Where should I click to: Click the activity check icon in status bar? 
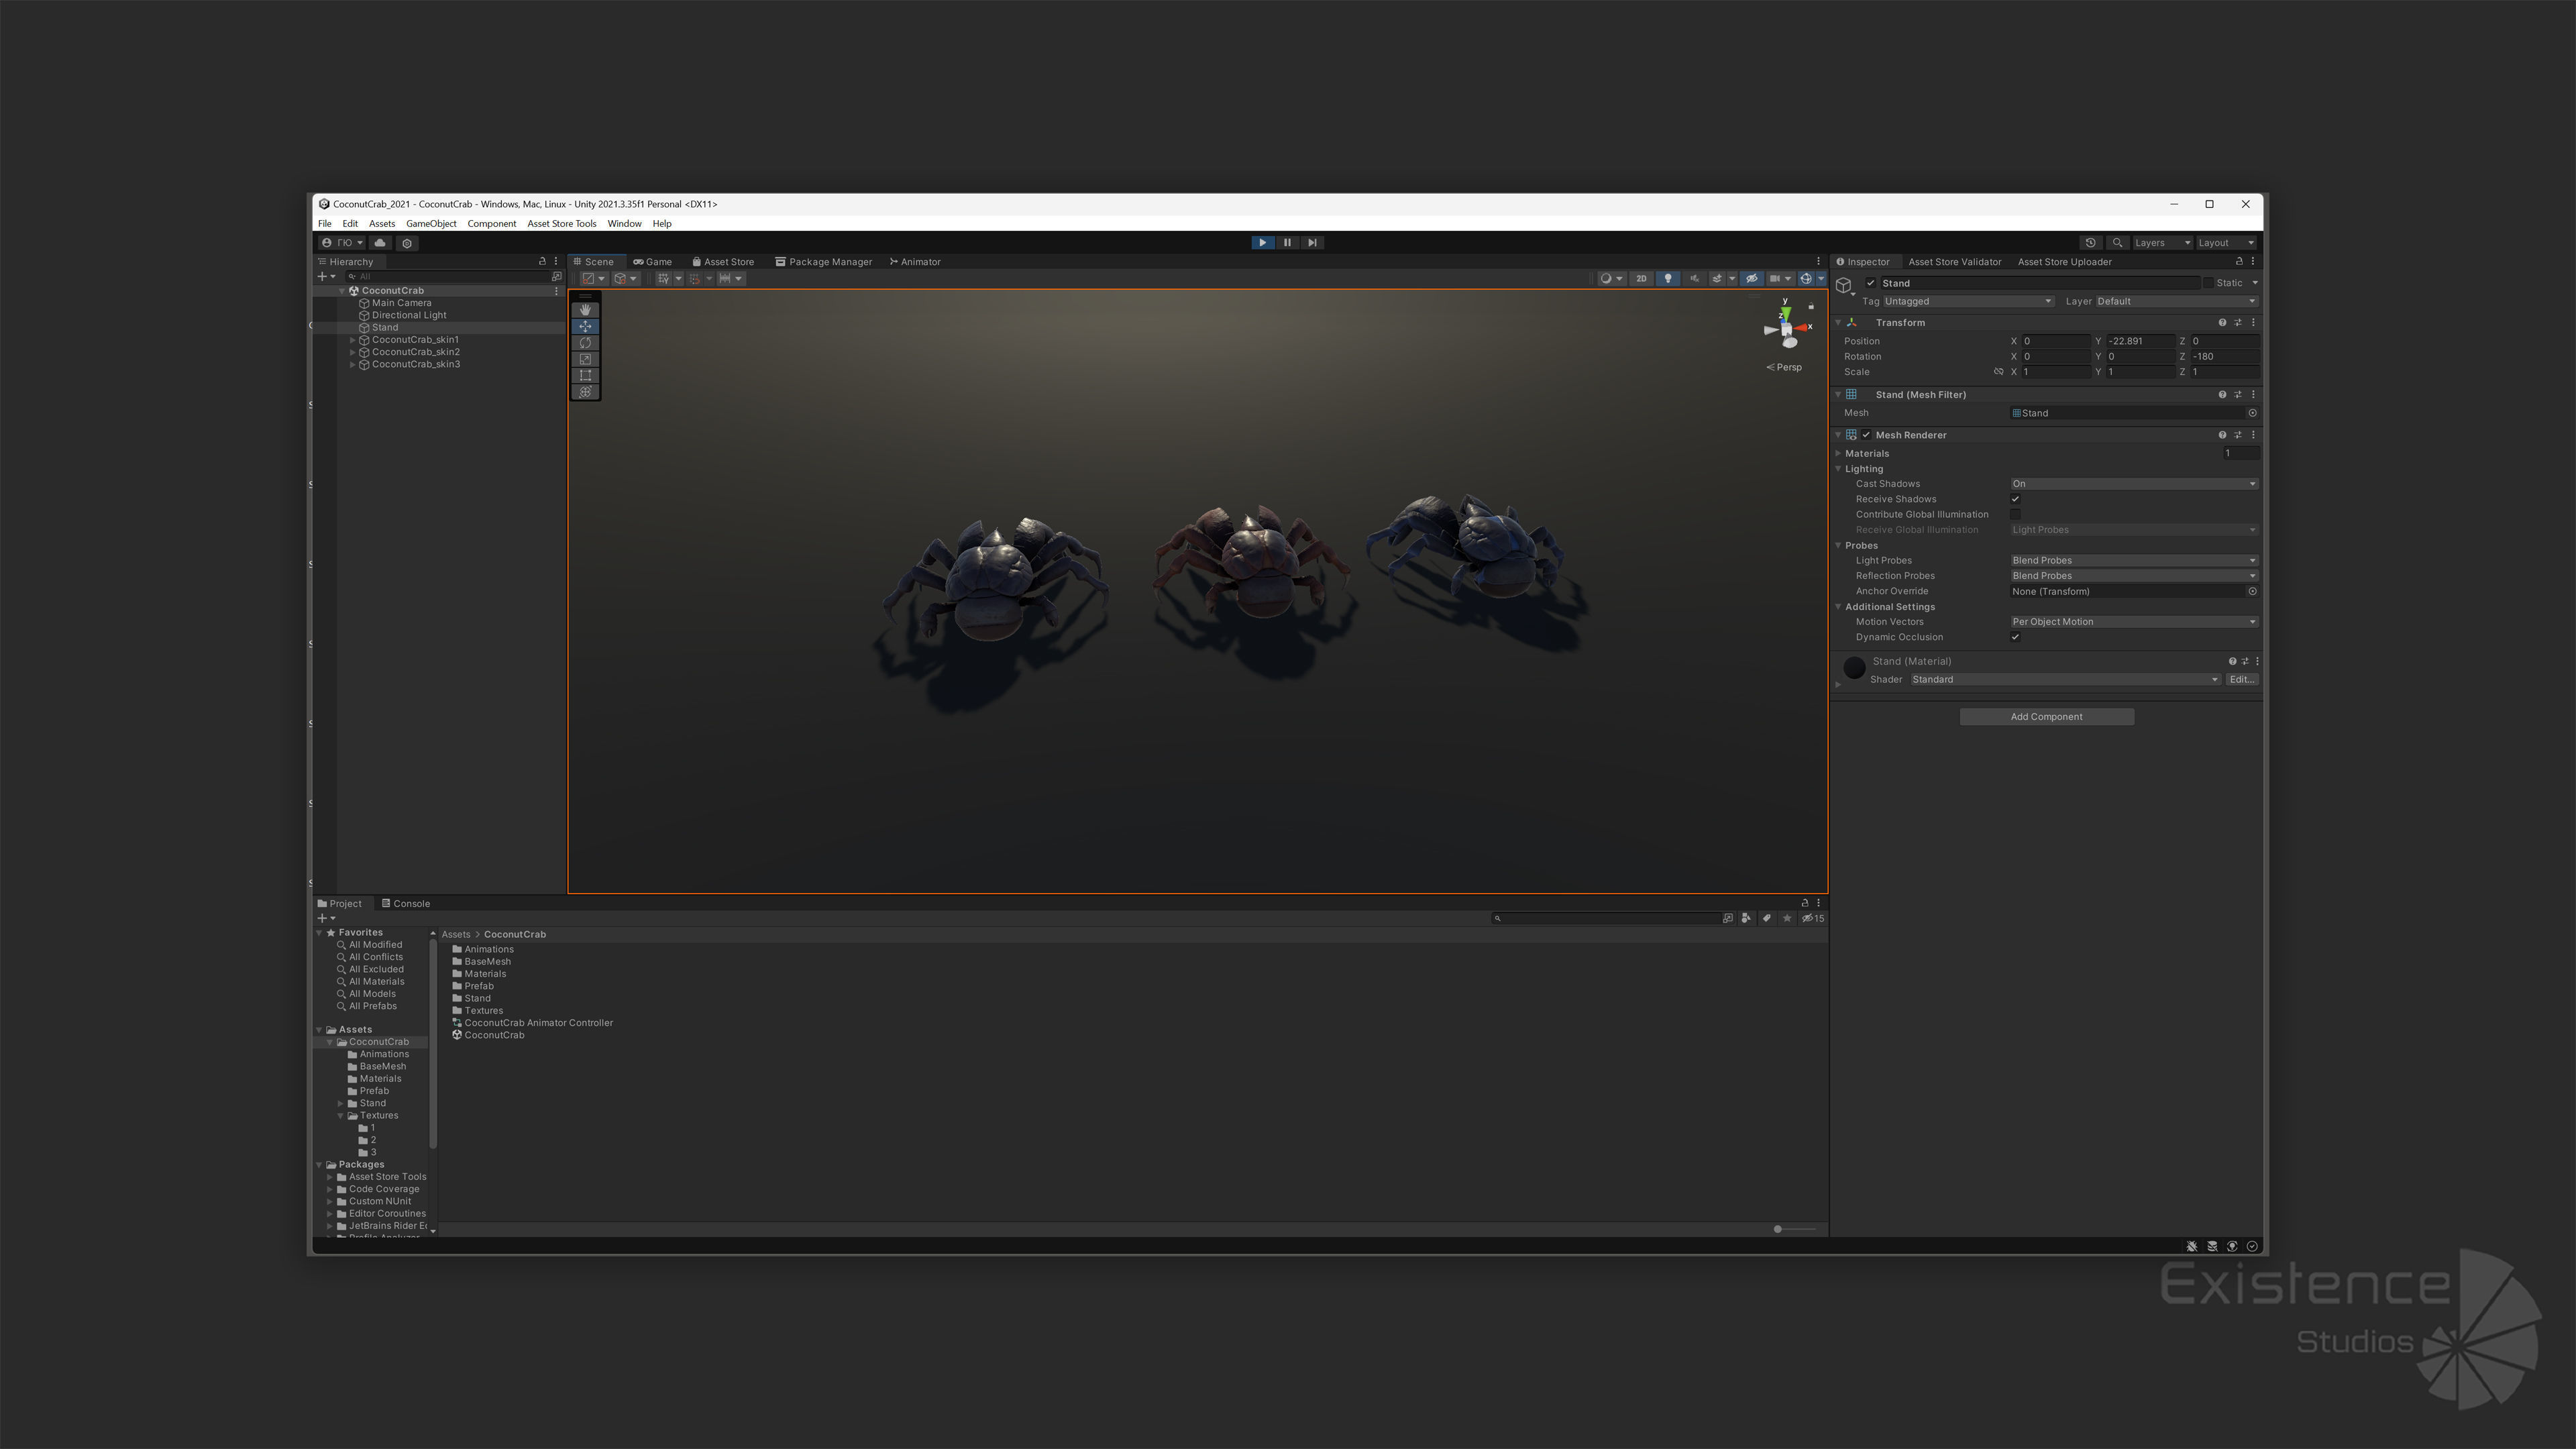pyautogui.click(x=2252, y=1246)
